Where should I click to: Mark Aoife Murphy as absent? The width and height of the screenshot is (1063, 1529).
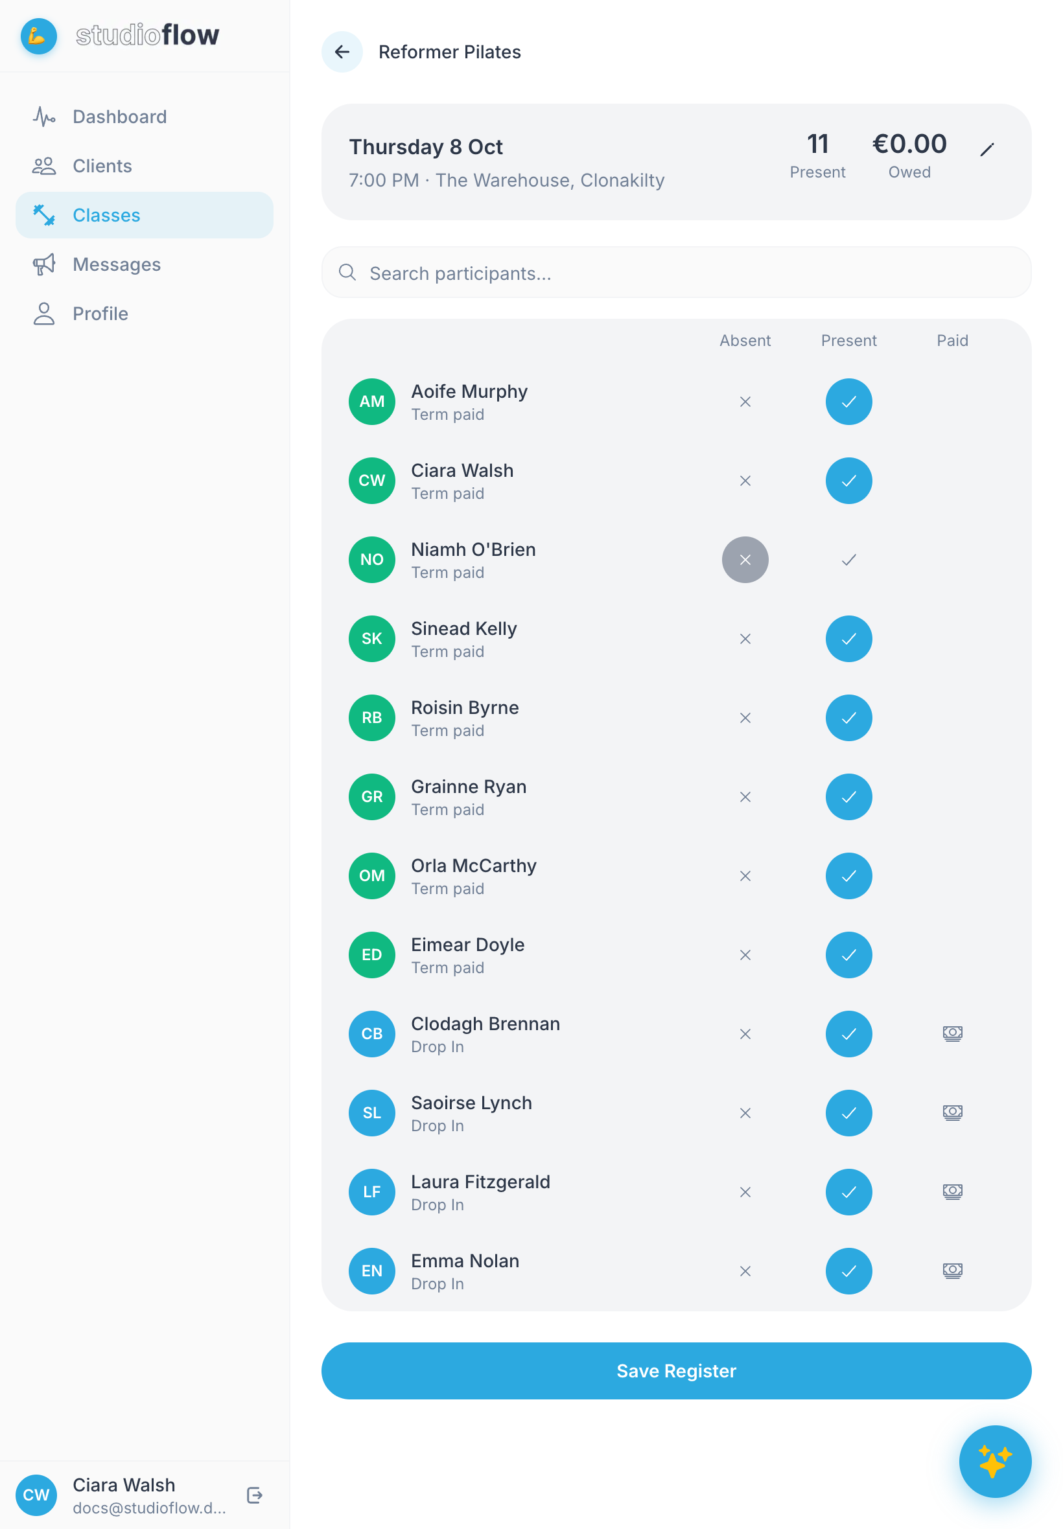point(745,402)
